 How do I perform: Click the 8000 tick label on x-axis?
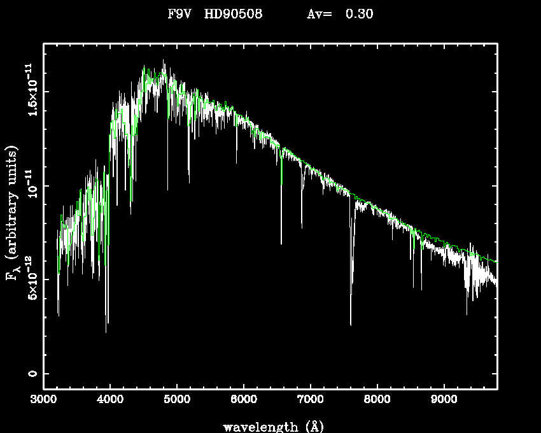click(x=377, y=401)
